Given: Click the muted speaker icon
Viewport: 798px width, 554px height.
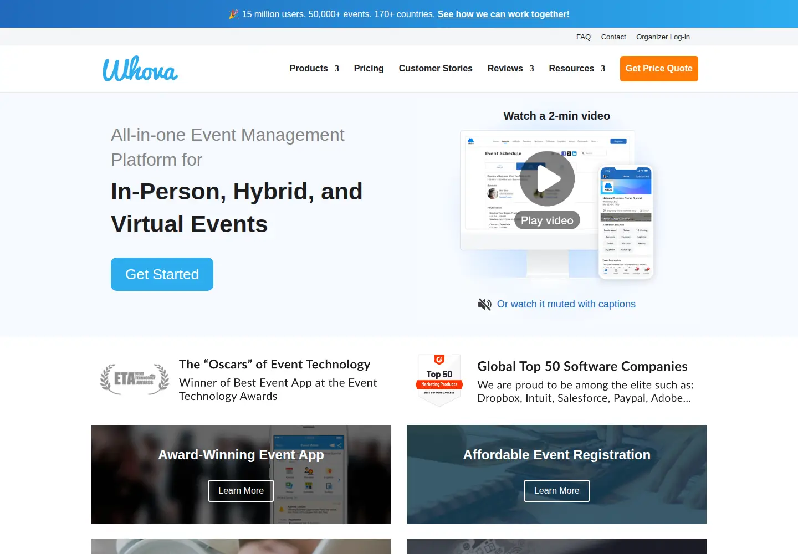Looking at the screenshot, I should tap(485, 304).
